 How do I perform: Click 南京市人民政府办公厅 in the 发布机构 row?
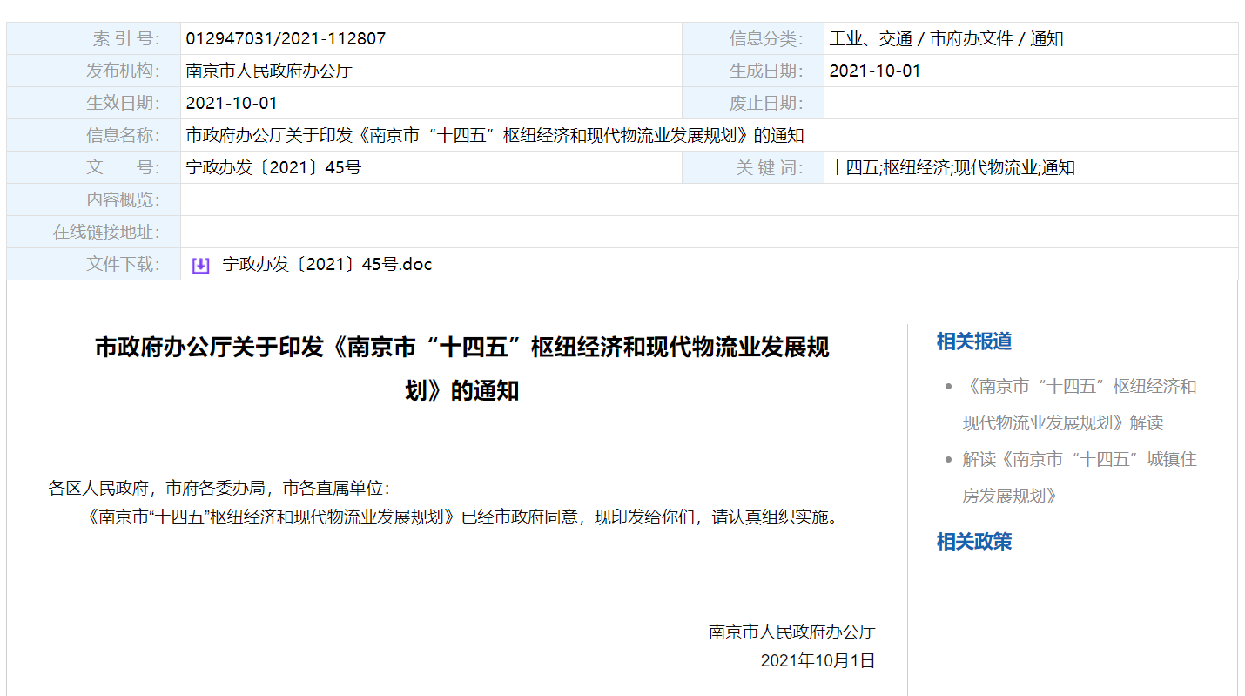[269, 71]
